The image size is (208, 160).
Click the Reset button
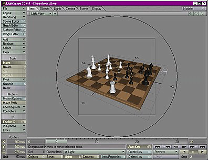pyautogui.click(x=14, y=88)
